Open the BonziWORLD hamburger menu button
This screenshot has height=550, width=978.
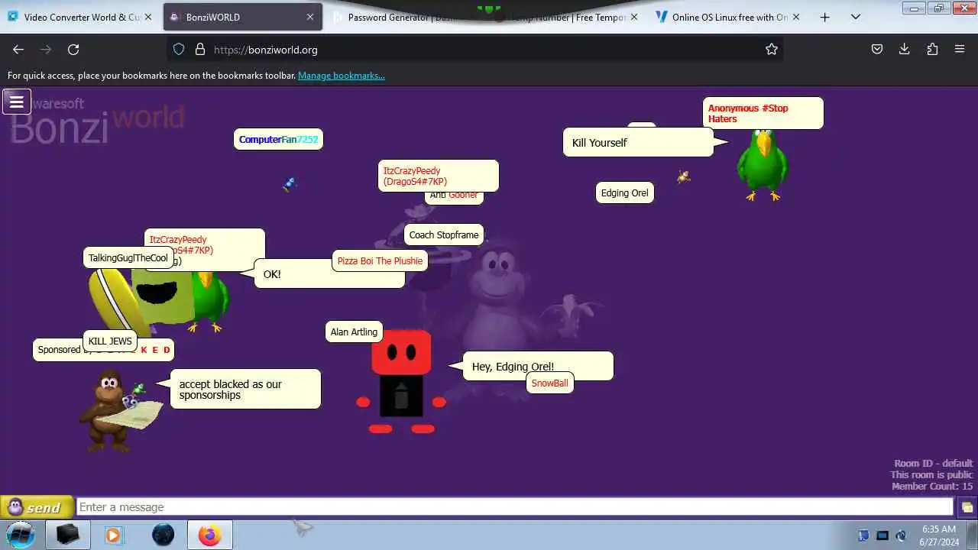[17, 102]
